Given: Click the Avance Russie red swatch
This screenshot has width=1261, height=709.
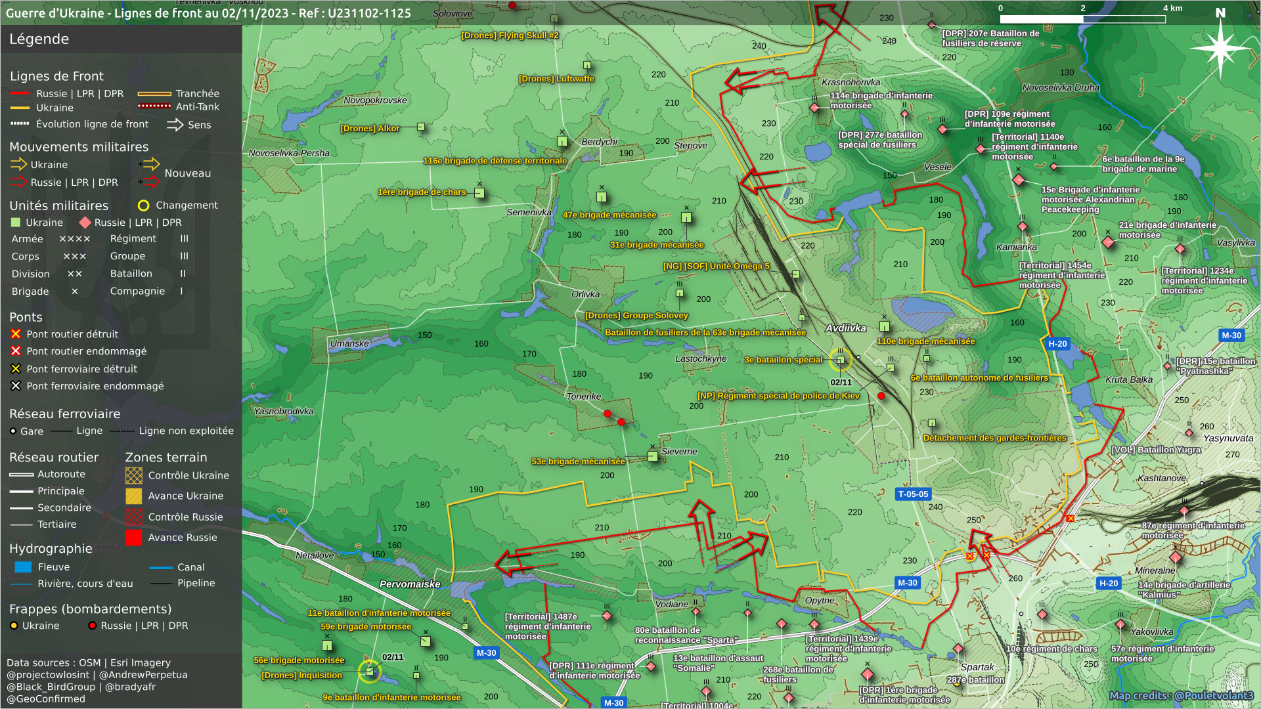Looking at the screenshot, I should pyautogui.click(x=133, y=538).
